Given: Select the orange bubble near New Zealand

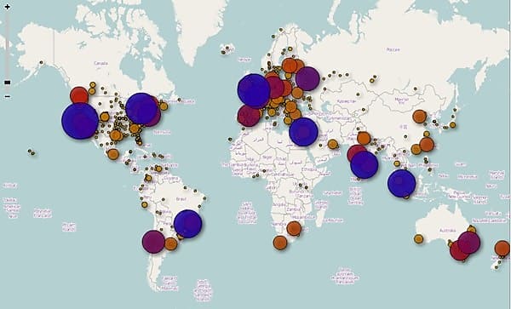Looking at the screenshot, I should coord(502,249).
